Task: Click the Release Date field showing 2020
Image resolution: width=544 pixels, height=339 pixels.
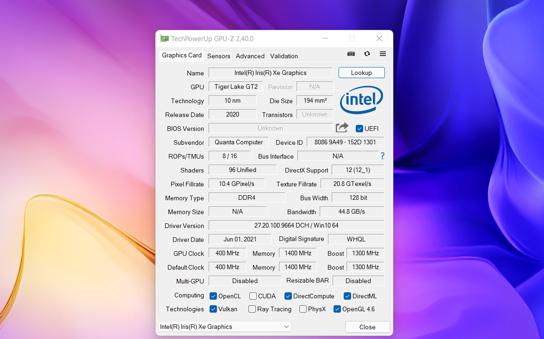Action: pos(232,115)
